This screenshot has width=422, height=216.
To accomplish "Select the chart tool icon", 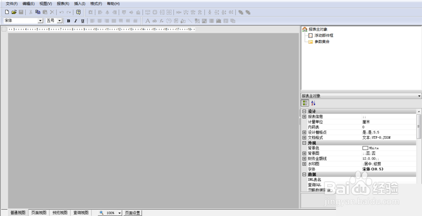I will pos(219,21).
